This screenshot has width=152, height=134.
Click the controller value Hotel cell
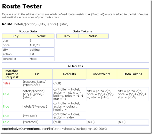pyautogui.click(x=42, y=59)
